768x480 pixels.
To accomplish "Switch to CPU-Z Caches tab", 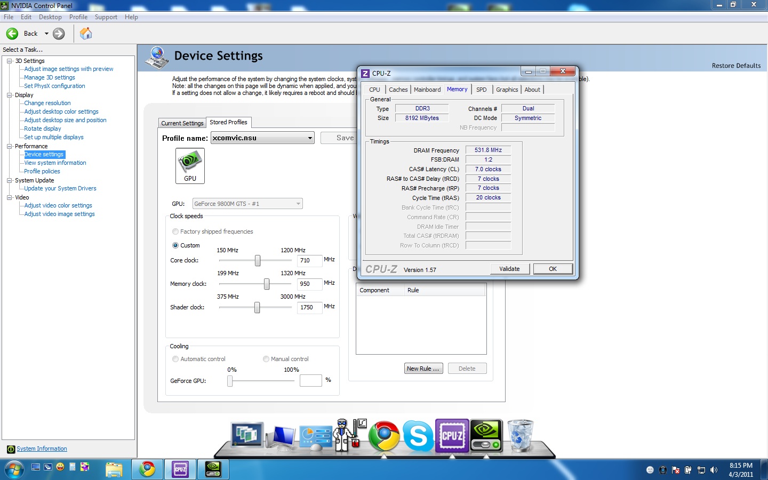I will click(x=398, y=90).
